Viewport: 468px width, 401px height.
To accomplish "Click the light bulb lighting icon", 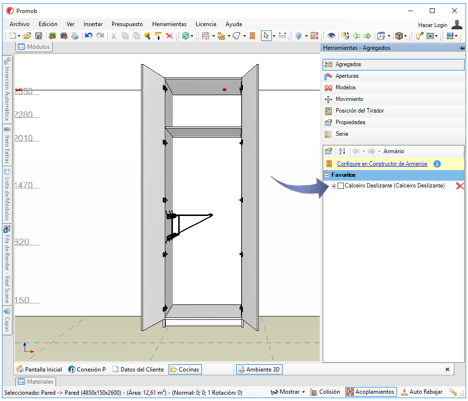I will pyautogui.click(x=419, y=36).
